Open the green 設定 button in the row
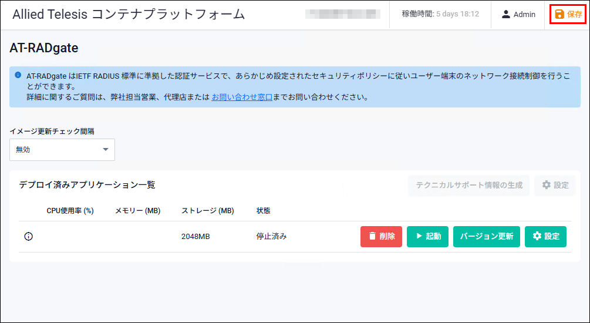The height and width of the screenshot is (323, 590). [545, 237]
